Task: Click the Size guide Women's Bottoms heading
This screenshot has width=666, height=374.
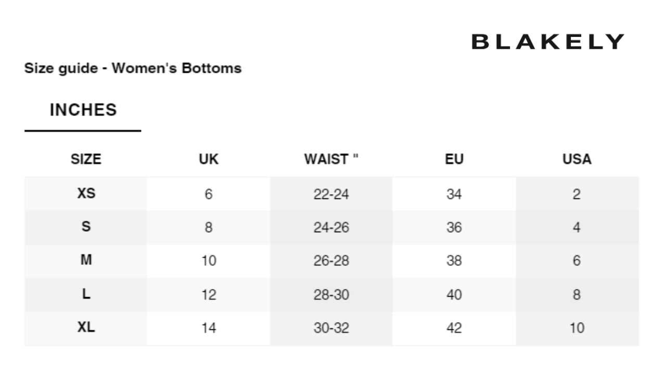Action: pyautogui.click(x=133, y=68)
